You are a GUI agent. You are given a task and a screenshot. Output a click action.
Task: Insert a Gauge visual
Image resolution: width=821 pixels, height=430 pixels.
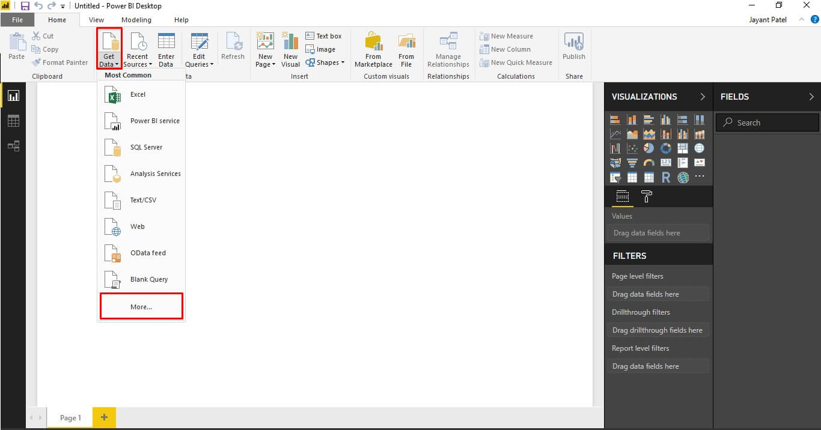pyautogui.click(x=649, y=163)
